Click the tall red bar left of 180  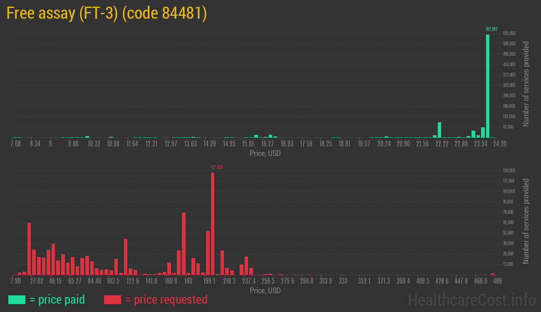[184, 243]
